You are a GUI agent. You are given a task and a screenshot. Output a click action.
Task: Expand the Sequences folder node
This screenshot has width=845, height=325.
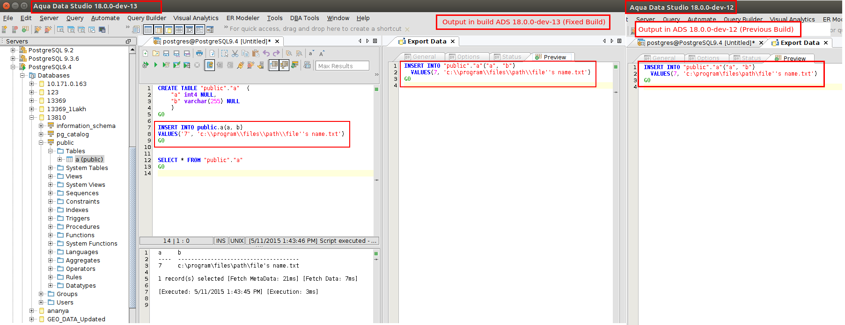(x=50, y=193)
